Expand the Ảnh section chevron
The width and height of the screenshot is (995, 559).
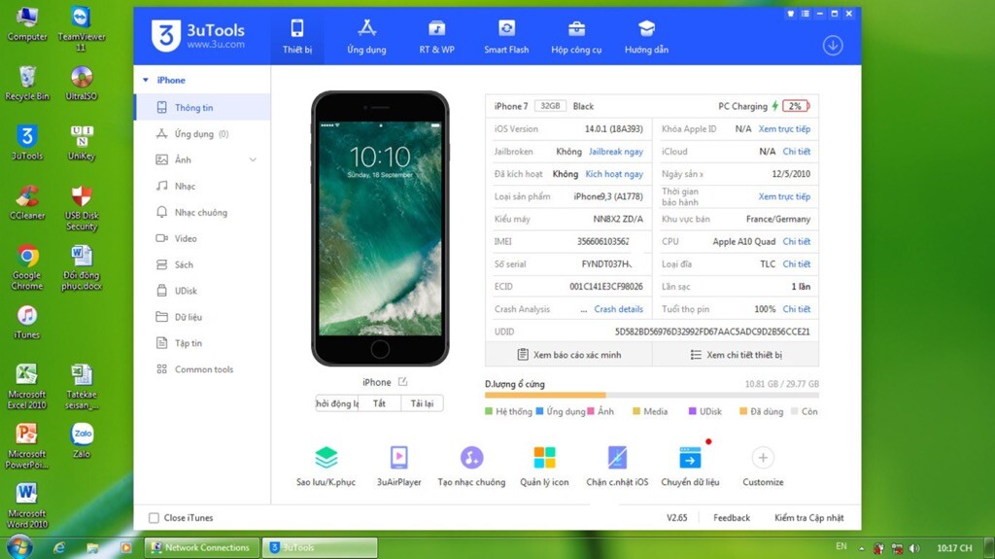pyautogui.click(x=253, y=159)
